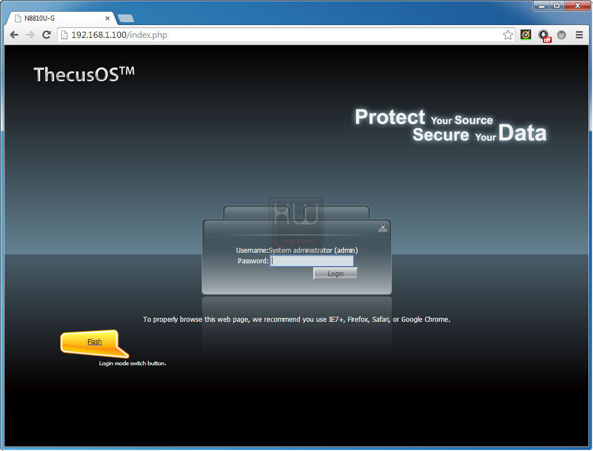Switch login mode via the Flash link
The image size is (593, 451).
[95, 341]
